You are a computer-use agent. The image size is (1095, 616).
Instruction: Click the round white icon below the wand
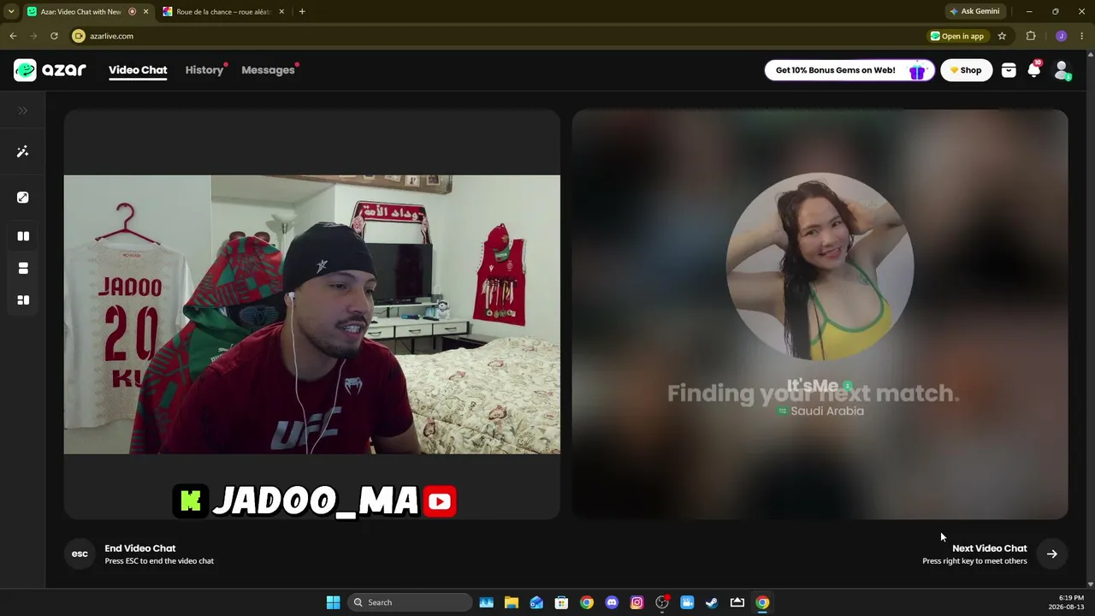(x=23, y=198)
